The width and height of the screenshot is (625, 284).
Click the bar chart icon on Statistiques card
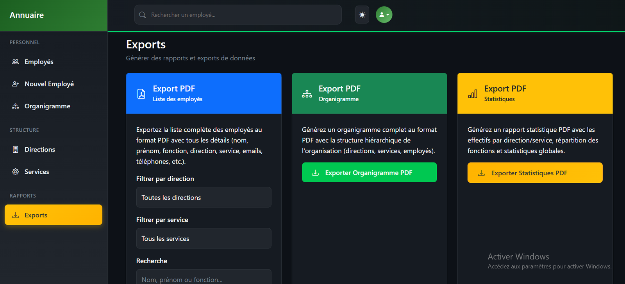pos(473,94)
